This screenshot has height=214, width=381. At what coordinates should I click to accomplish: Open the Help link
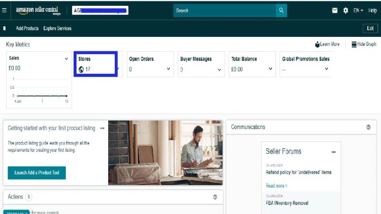pyautogui.click(x=372, y=11)
